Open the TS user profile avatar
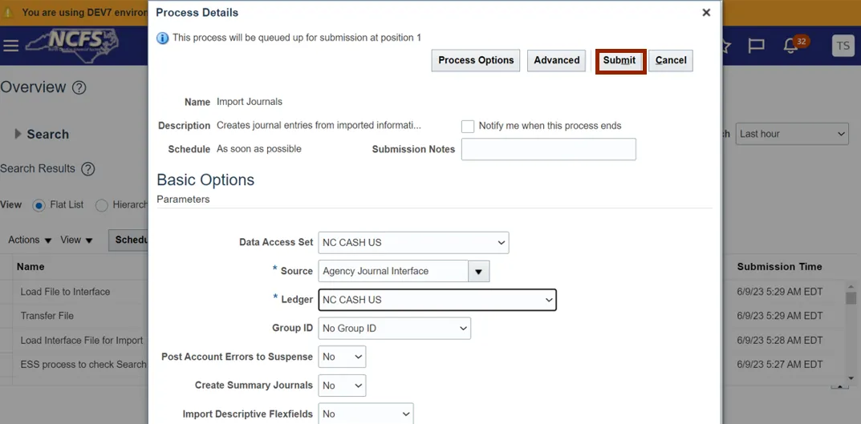 pos(843,46)
